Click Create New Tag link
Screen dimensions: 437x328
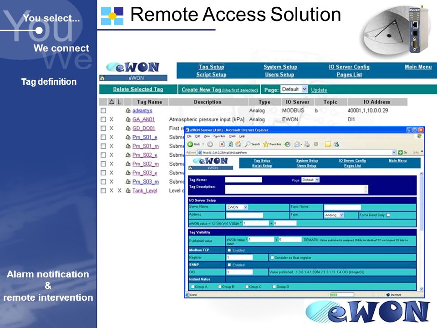tap(219, 90)
